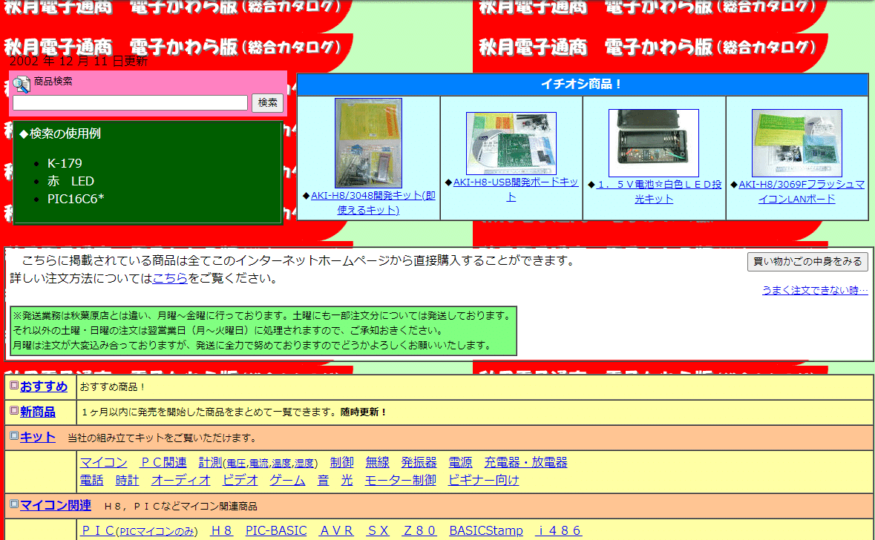Click the square icon beside キット
Image resolution: width=875 pixels, height=540 pixels.
tap(15, 435)
